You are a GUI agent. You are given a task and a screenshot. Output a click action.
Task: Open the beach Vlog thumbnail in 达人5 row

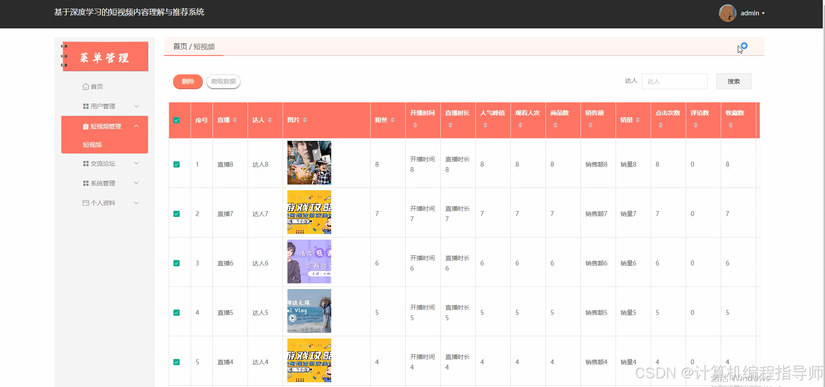click(309, 311)
